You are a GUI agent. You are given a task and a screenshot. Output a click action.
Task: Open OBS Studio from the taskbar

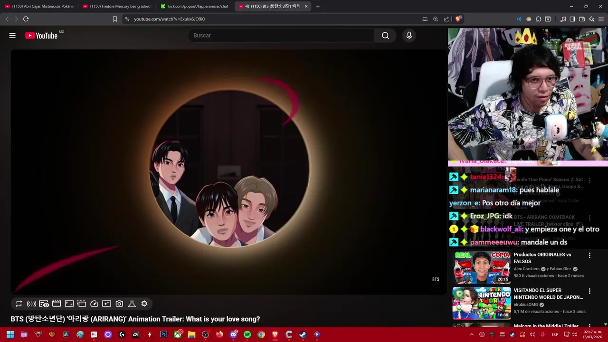click(205, 334)
